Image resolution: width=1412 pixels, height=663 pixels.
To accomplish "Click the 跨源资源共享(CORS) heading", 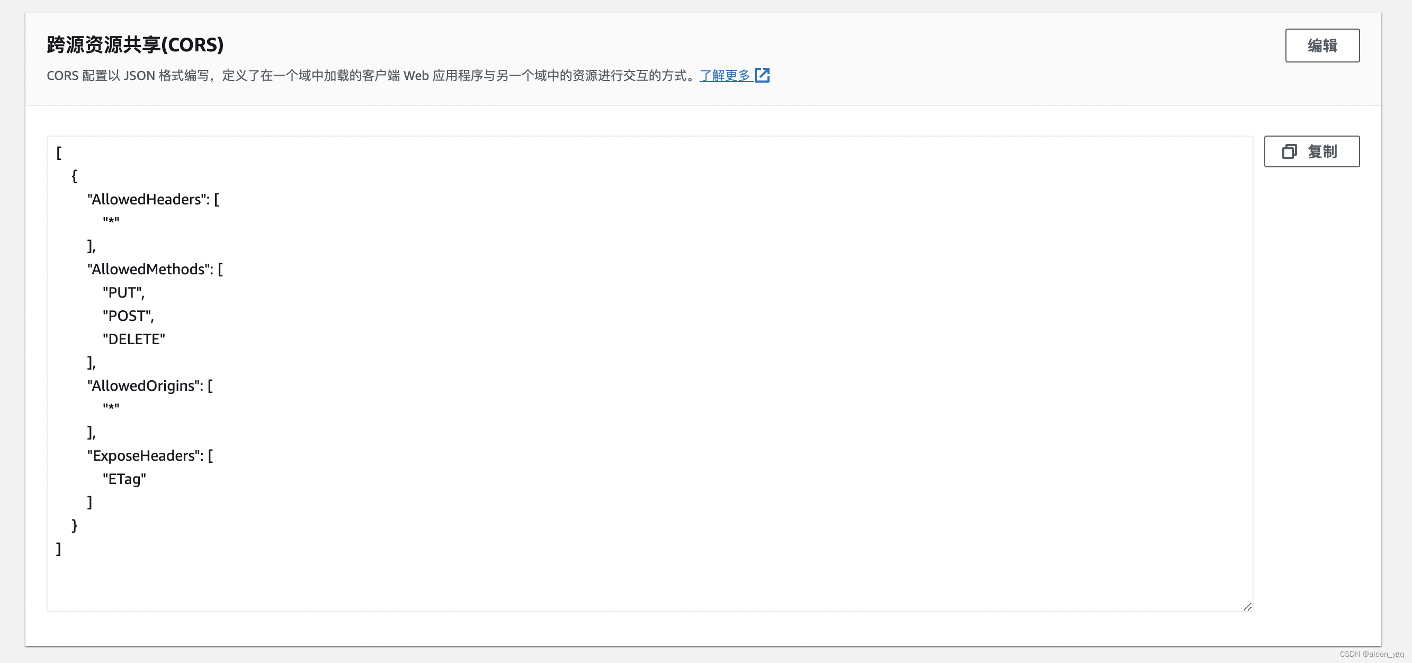I will tap(136, 44).
